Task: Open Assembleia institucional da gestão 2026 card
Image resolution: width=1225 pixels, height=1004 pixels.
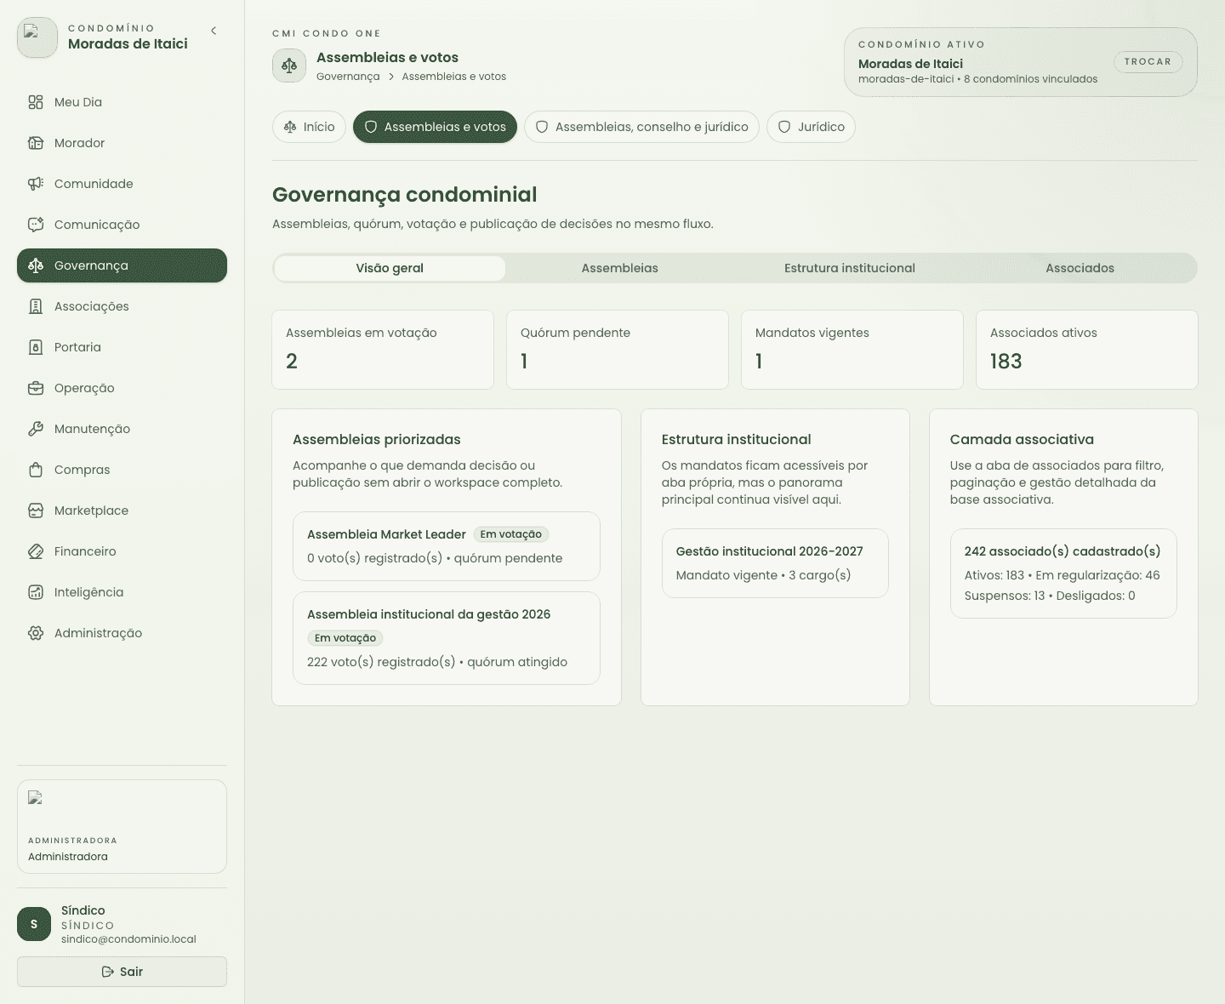Action: pyautogui.click(x=447, y=638)
